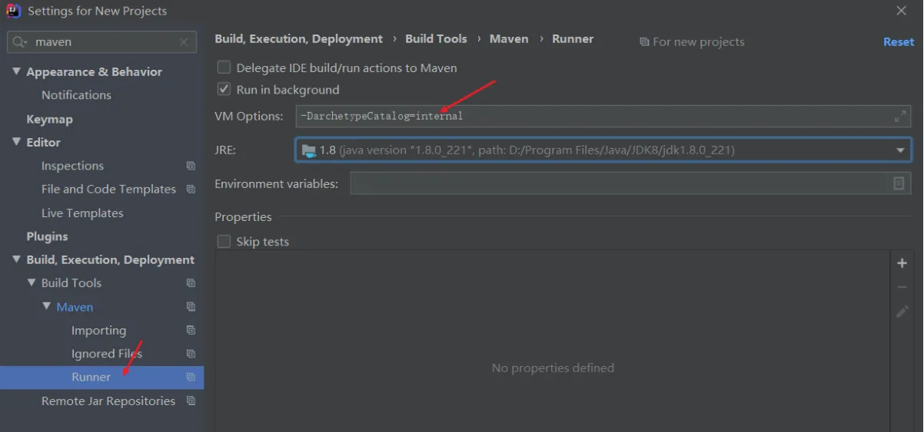Click the Environment variables browse icon
Screen dimensions: 924x432
point(899,183)
